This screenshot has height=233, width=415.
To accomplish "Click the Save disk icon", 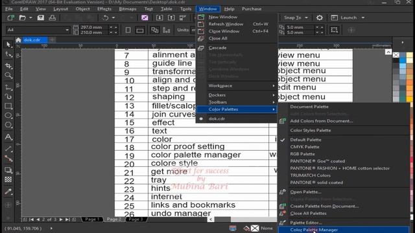I will tap(40, 17).
